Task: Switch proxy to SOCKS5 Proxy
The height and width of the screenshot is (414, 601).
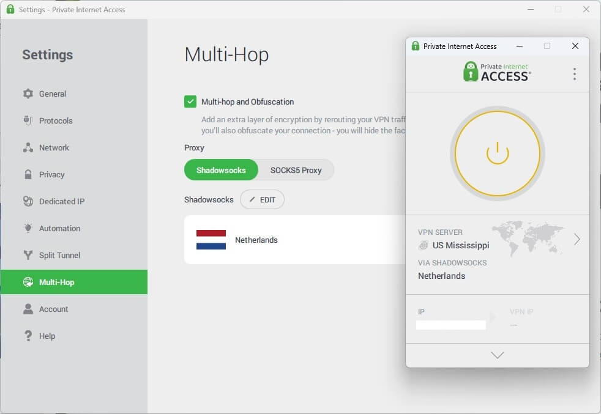Action: [x=296, y=170]
